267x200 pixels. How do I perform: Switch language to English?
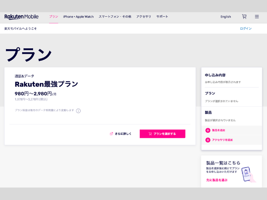pyautogui.click(x=226, y=17)
